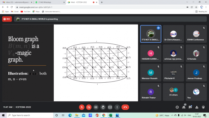Show the participants list icon
This screenshot has height=118, width=209.
click(184, 107)
